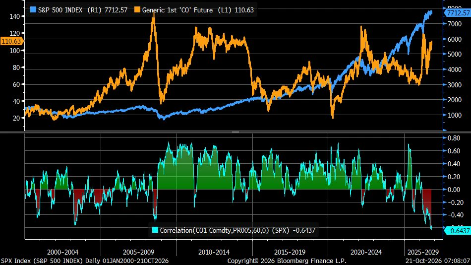The height and width of the screenshot is (265, 471).
Task: Click the orange 110.63 price tag on left axis
Action: point(12,41)
